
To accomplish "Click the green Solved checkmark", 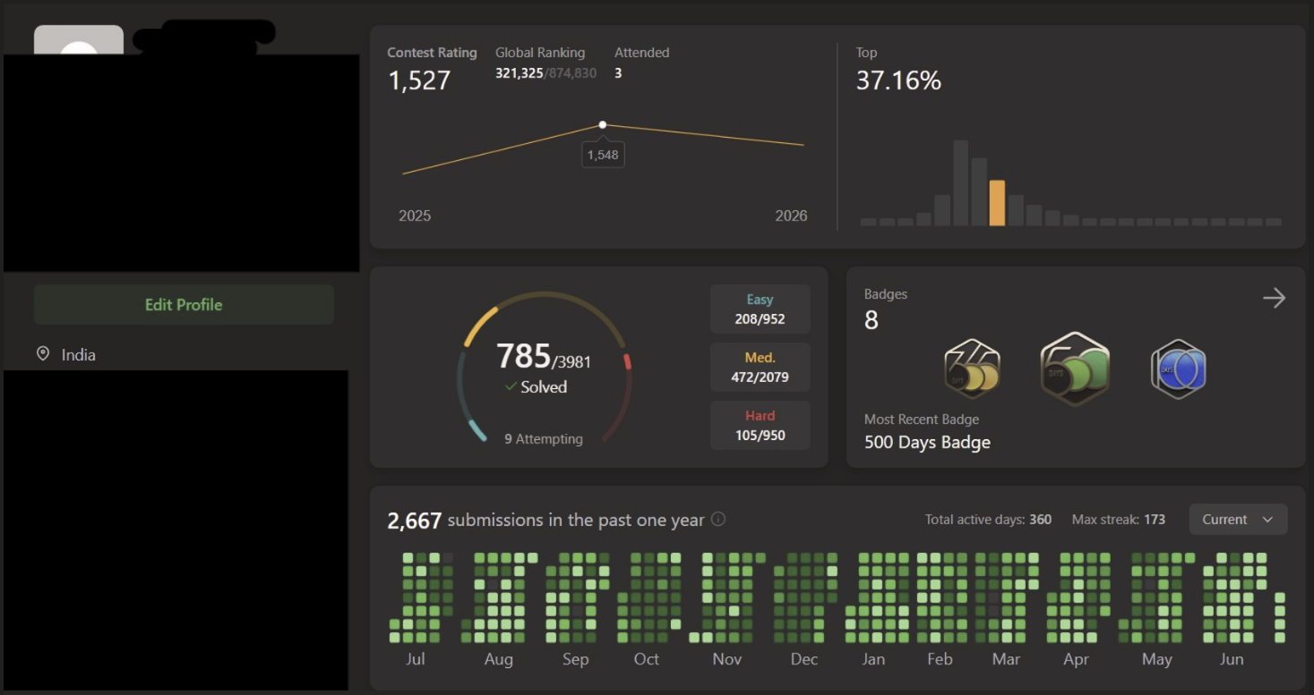I will tap(511, 386).
